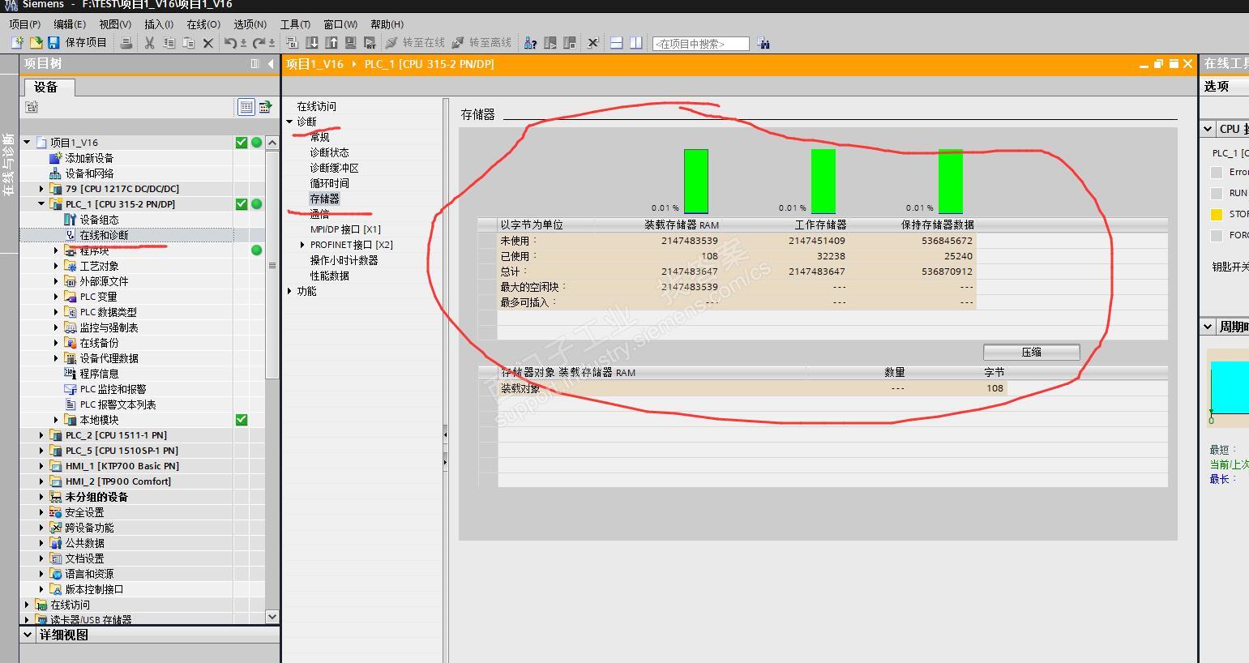Screen dimensions: 1249x663
Task: Click 转至在线 go online button
Action: point(415,43)
